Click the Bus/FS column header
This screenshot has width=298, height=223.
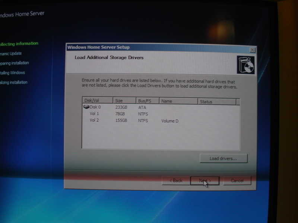[x=148, y=101]
